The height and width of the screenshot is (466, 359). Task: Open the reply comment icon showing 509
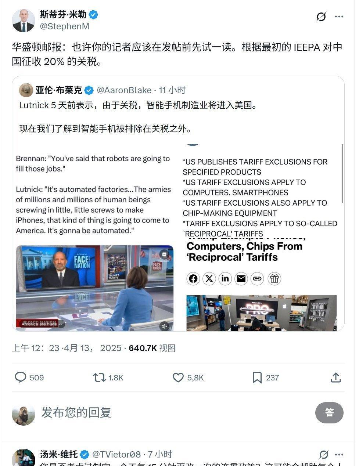click(x=20, y=378)
